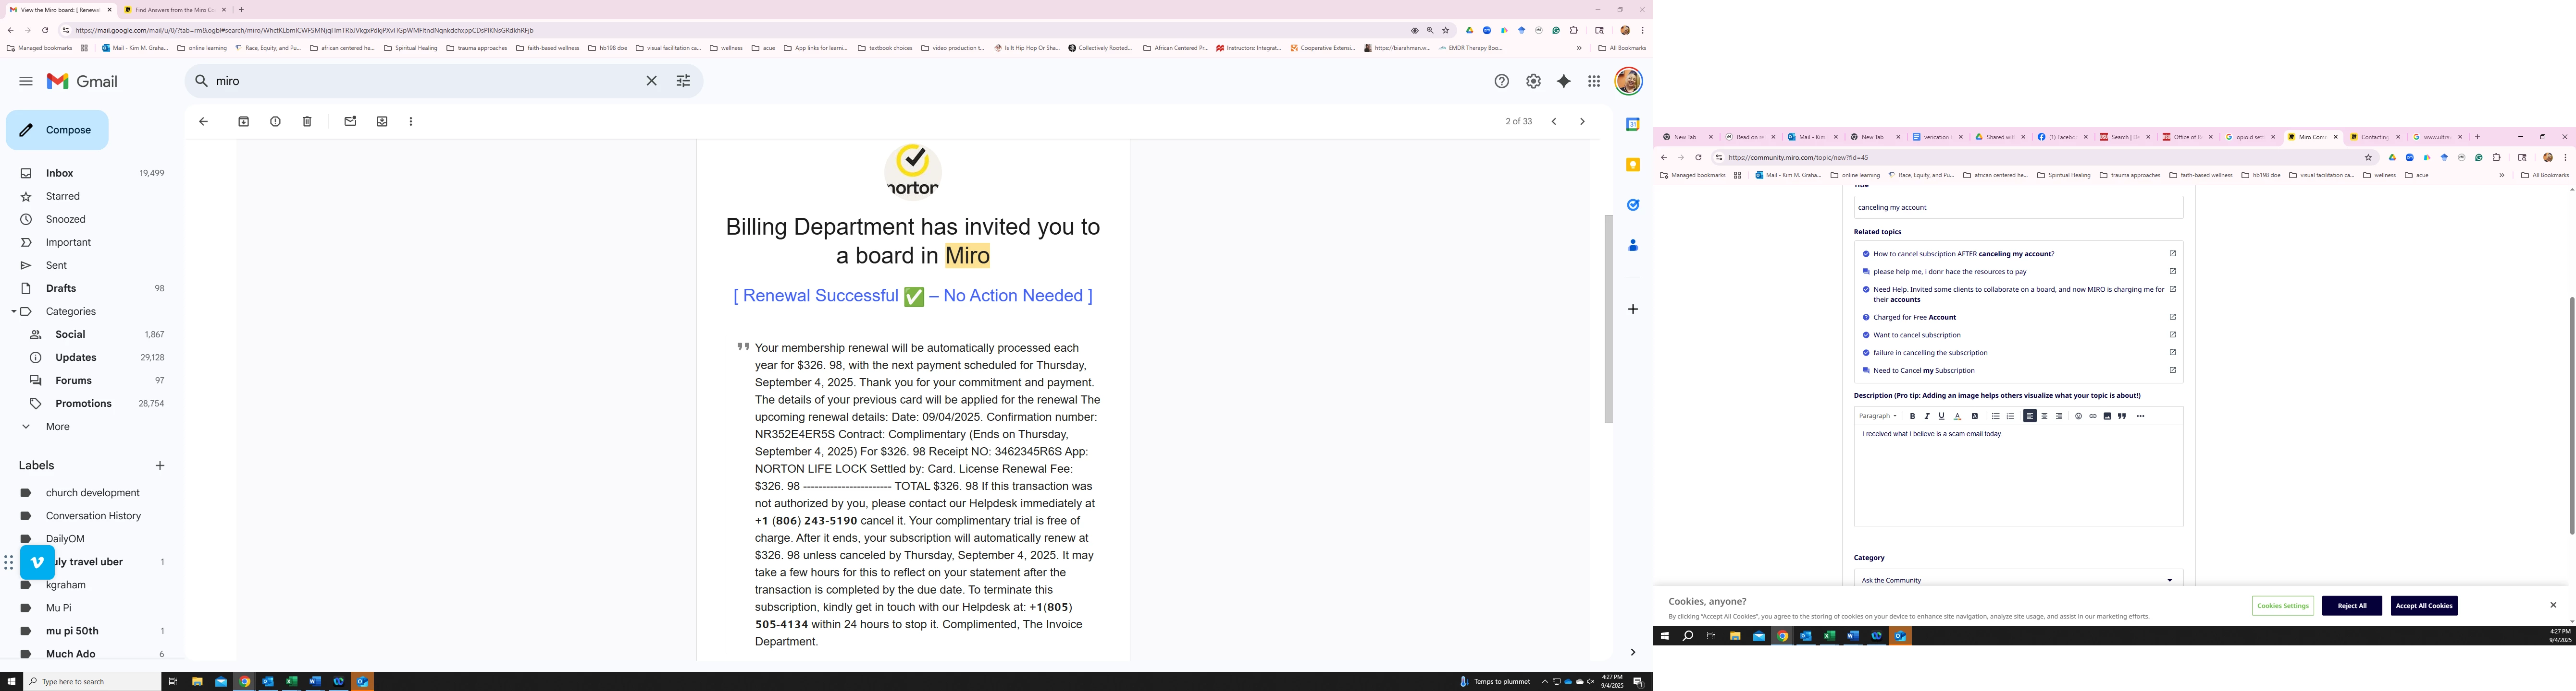Open text color picker in Miro editor
Image resolution: width=2576 pixels, height=691 pixels.
pyautogui.click(x=1958, y=417)
